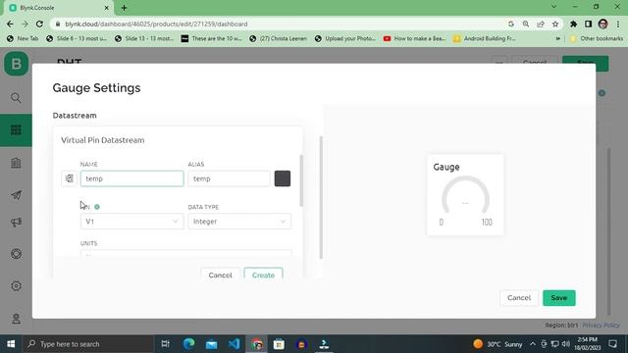Open the browser side panel icon
Image resolution: width=628 pixels, height=353 pixels.
tap(588, 24)
